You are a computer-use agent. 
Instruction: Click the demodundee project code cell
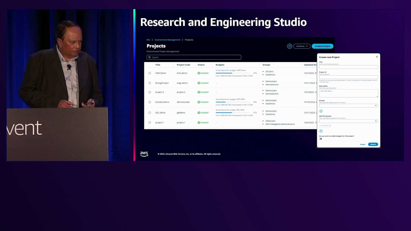183,102
